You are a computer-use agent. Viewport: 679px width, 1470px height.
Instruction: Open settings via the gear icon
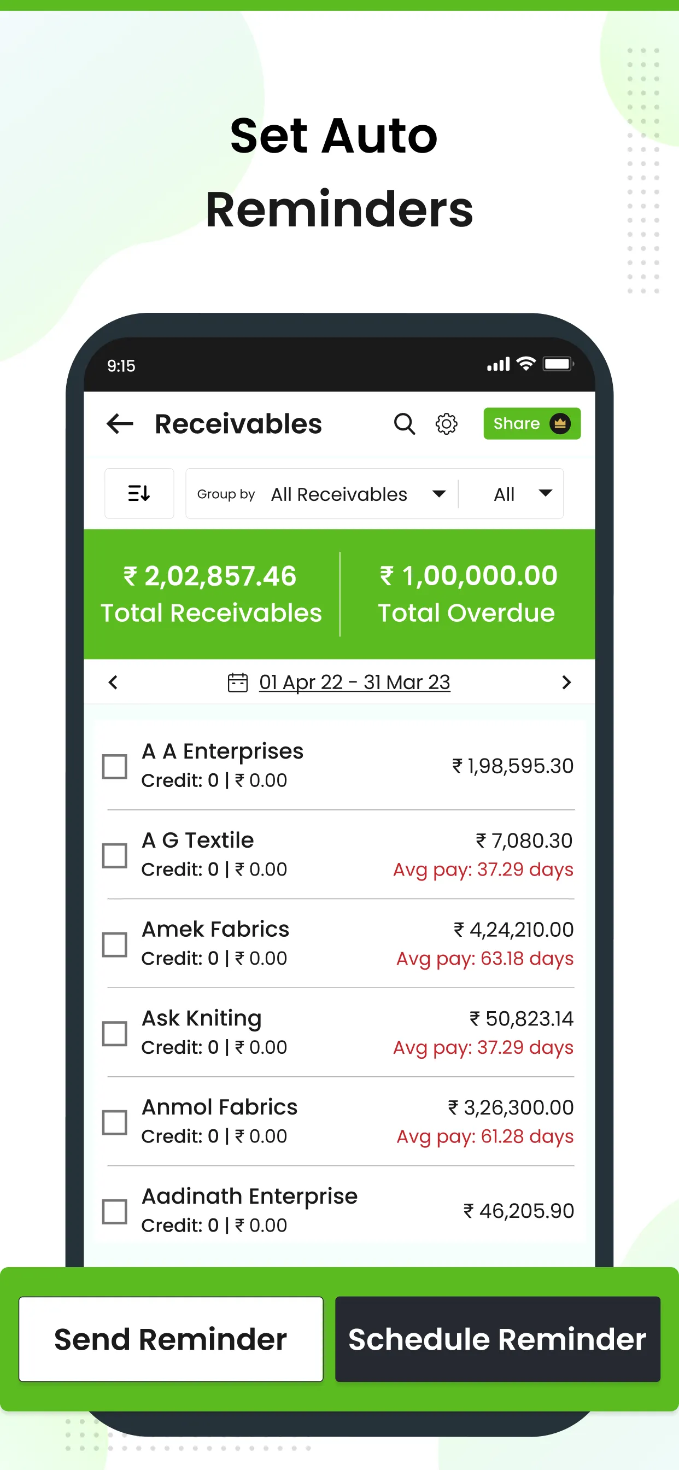tap(446, 423)
